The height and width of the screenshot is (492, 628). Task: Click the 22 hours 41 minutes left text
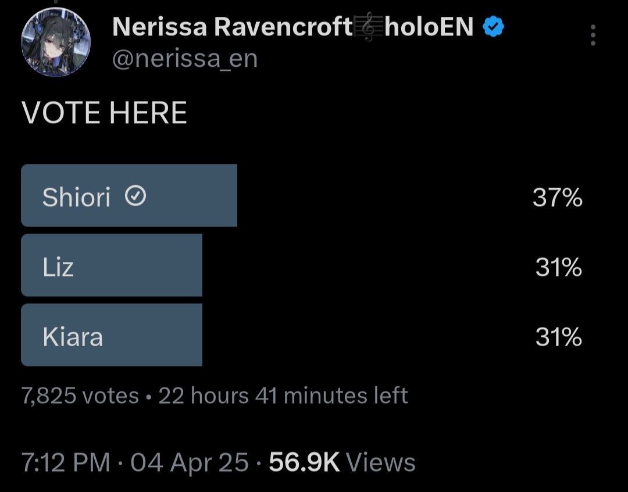click(x=283, y=396)
